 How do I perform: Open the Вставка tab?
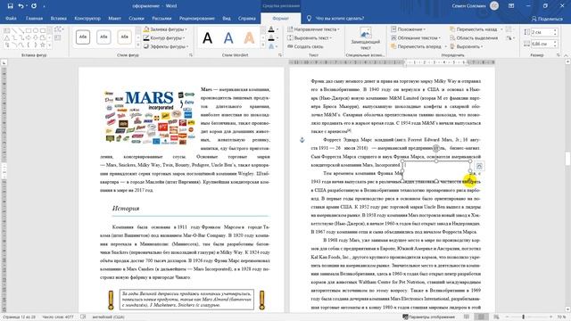pyautogui.click(x=59, y=18)
